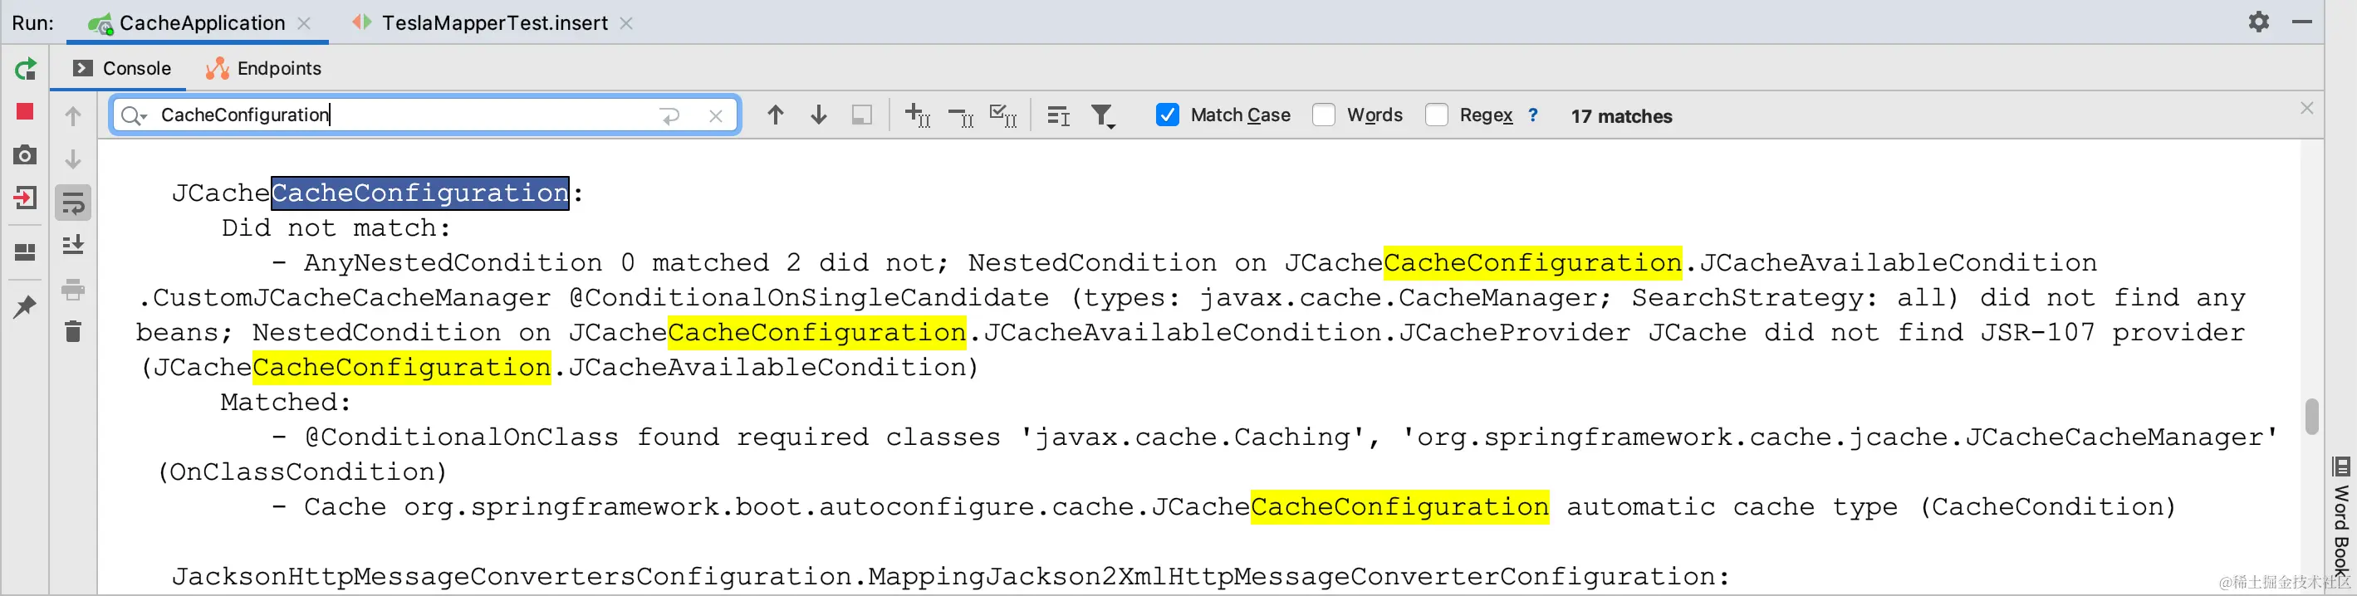Clear the search field text

(716, 115)
